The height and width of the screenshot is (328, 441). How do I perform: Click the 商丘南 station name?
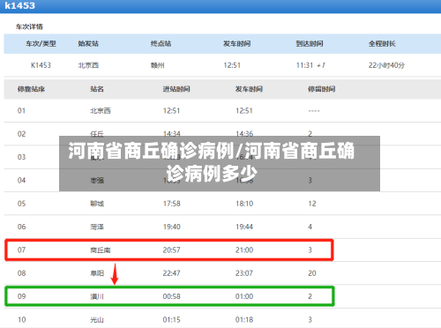tap(101, 250)
